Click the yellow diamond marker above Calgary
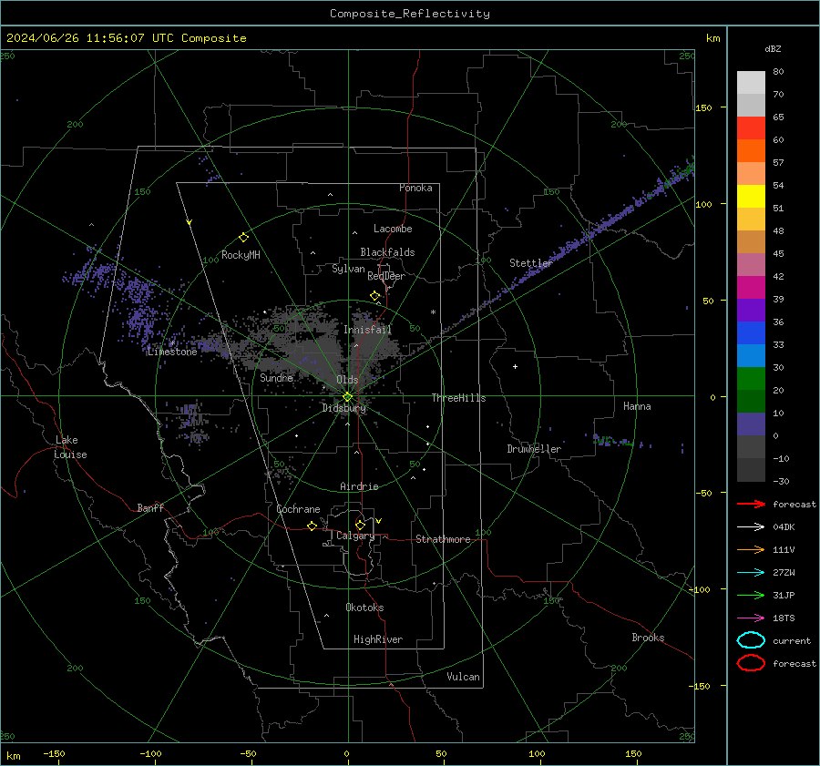This screenshot has height=766, width=820. pyautogui.click(x=360, y=525)
